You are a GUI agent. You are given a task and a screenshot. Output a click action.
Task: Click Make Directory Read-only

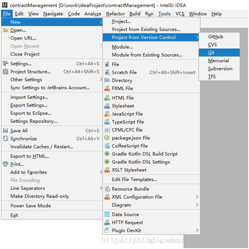52,196
